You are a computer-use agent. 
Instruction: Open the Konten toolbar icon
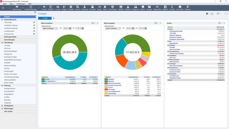(x=44, y=8)
